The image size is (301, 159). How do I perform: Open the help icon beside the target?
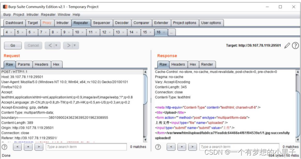[x=295, y=45]
